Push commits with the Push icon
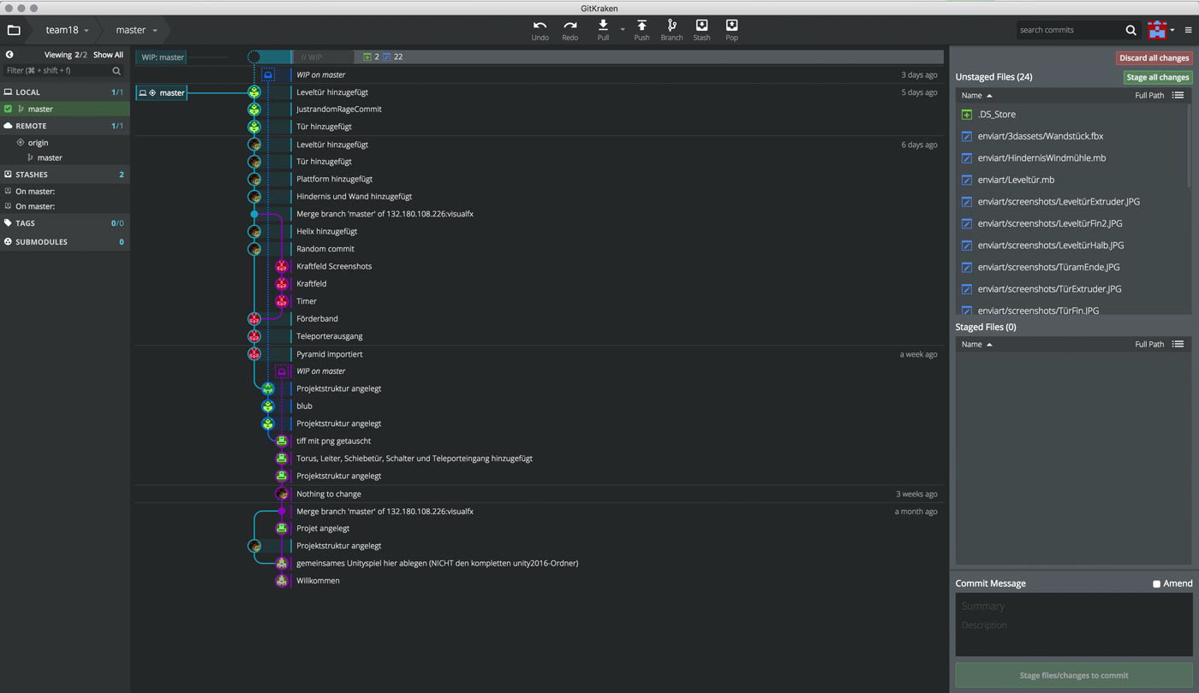The height and width of the screenshot is (693, 1199). pos(641,26)
